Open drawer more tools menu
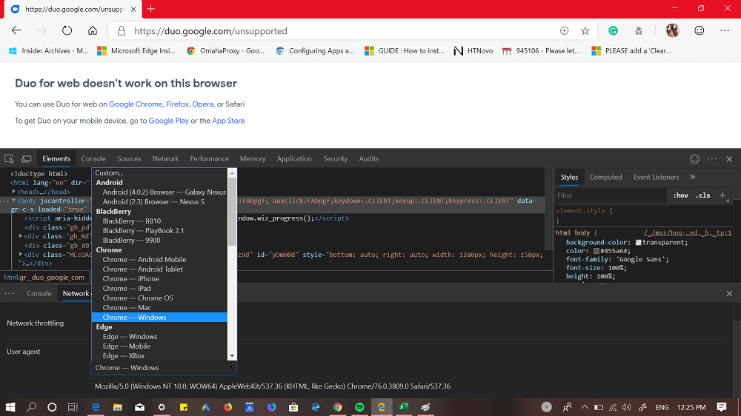Image resolution: width=741 pixels, height=416 pixels. 9,294
